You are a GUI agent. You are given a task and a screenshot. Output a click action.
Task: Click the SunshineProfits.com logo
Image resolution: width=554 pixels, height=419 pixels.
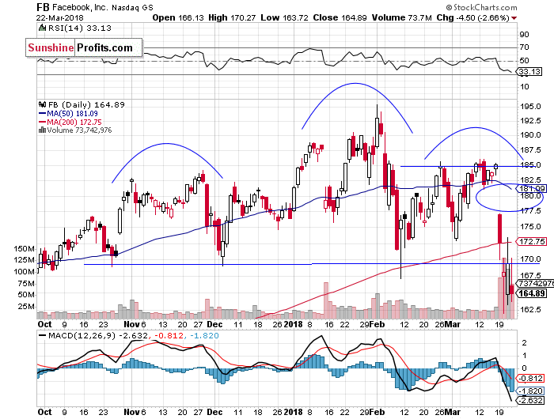(x=84, y=47)
